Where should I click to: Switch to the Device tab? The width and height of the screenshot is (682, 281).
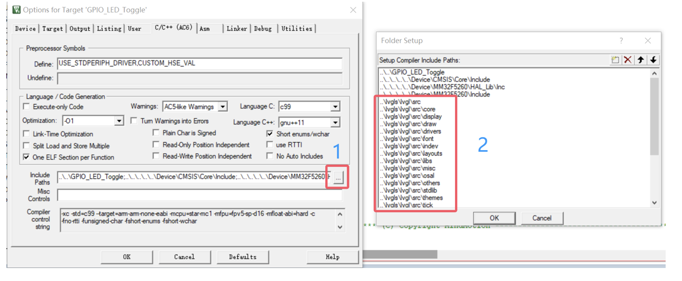tap(25, 29)
